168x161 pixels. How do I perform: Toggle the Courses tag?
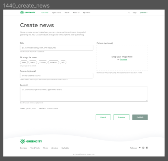pos(43,62)
